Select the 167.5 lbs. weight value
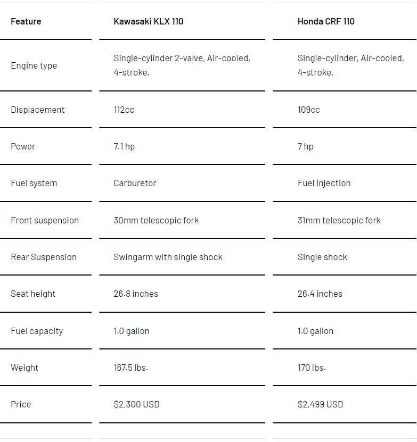The width and height of the screenshot is (417, 442). pyautogui.click(x=130, y=368)
